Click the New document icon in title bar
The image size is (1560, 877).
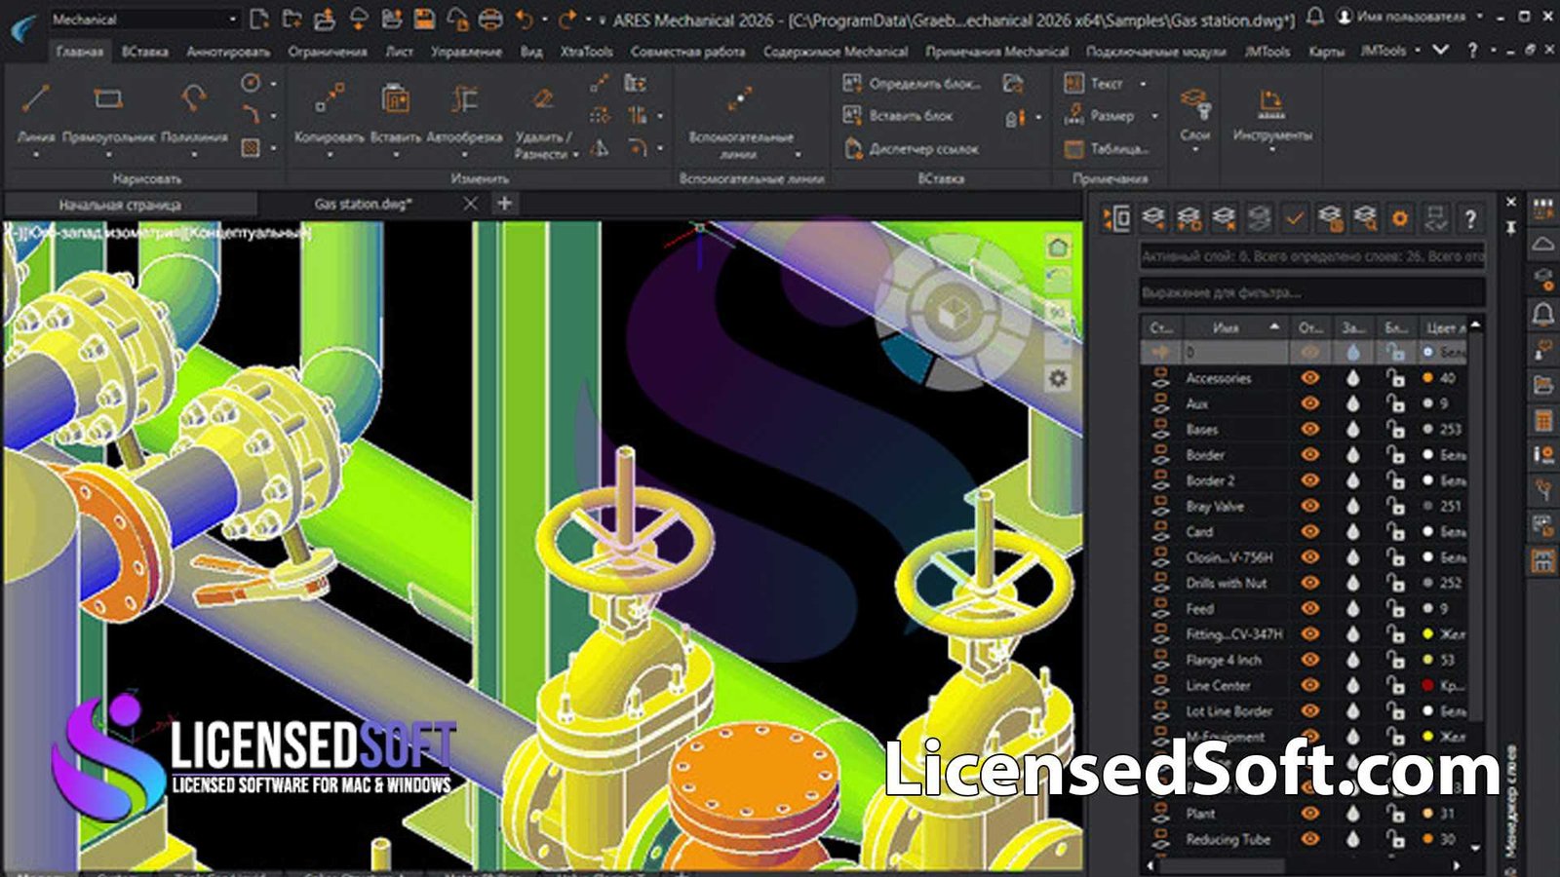click(258, 19)
